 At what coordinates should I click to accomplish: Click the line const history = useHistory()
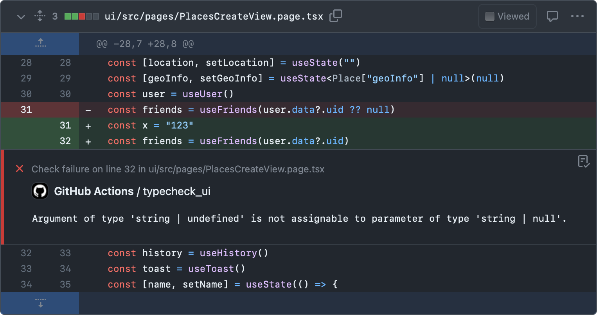[x=188, y=253]
